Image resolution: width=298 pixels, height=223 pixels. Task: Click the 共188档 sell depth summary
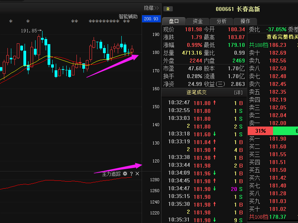259,45
